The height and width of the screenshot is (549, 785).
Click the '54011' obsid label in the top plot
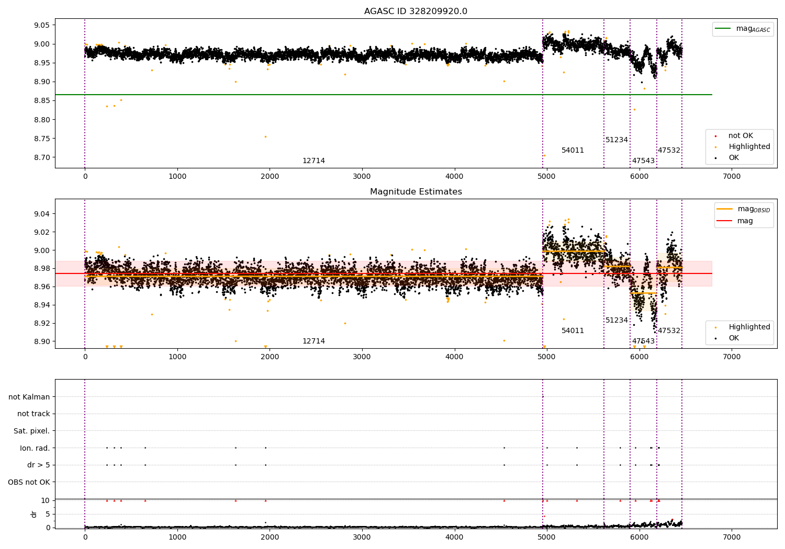pyautogui.click(x=573, y=151)
